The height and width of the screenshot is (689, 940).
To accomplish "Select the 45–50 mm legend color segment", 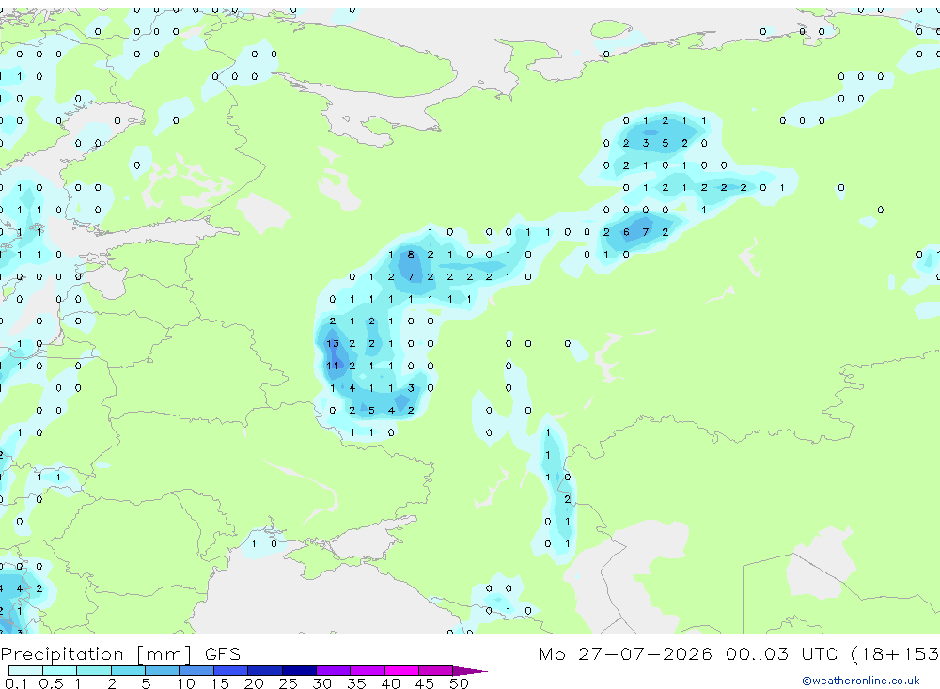I will point(435,670).
